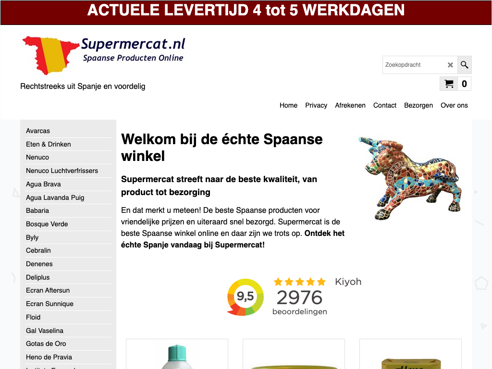Click the Kiyoh 9,5 rating badge

coord(246,297)
